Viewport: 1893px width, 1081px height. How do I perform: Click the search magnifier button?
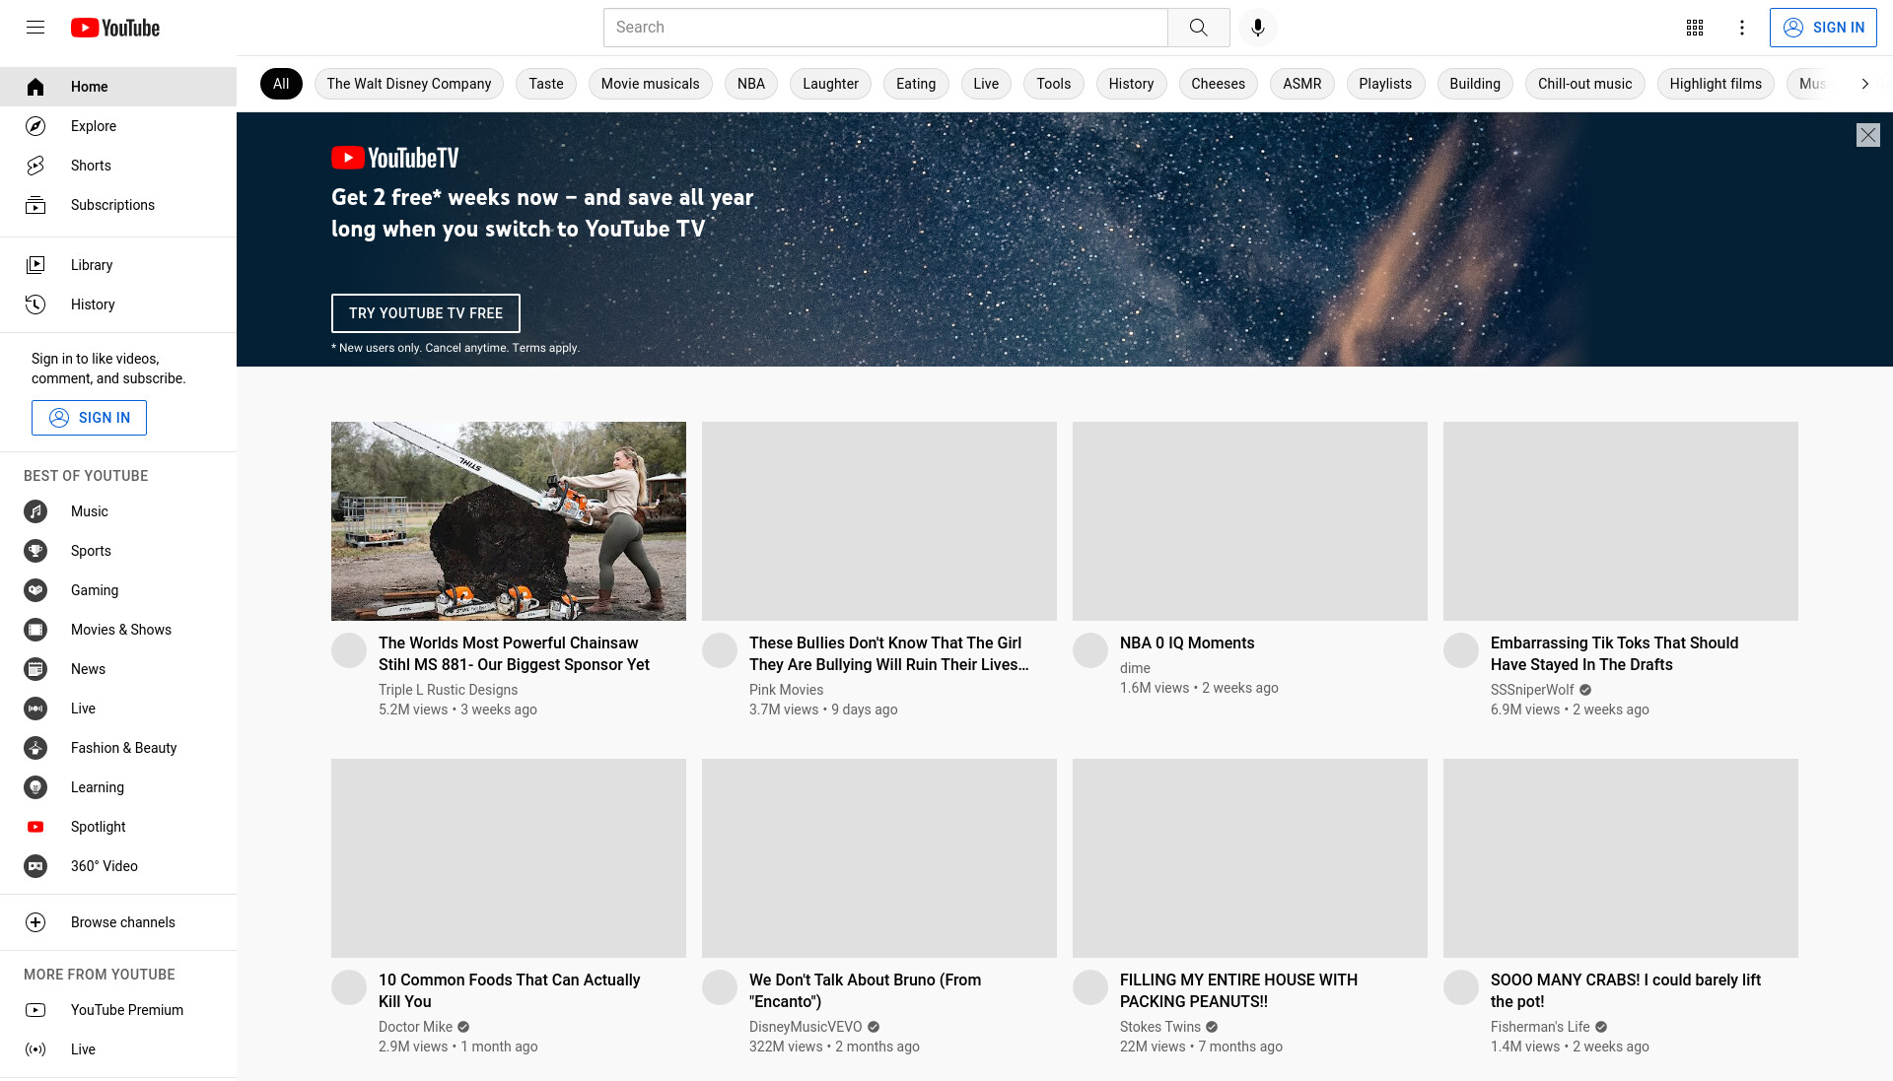pos(1198,28)
